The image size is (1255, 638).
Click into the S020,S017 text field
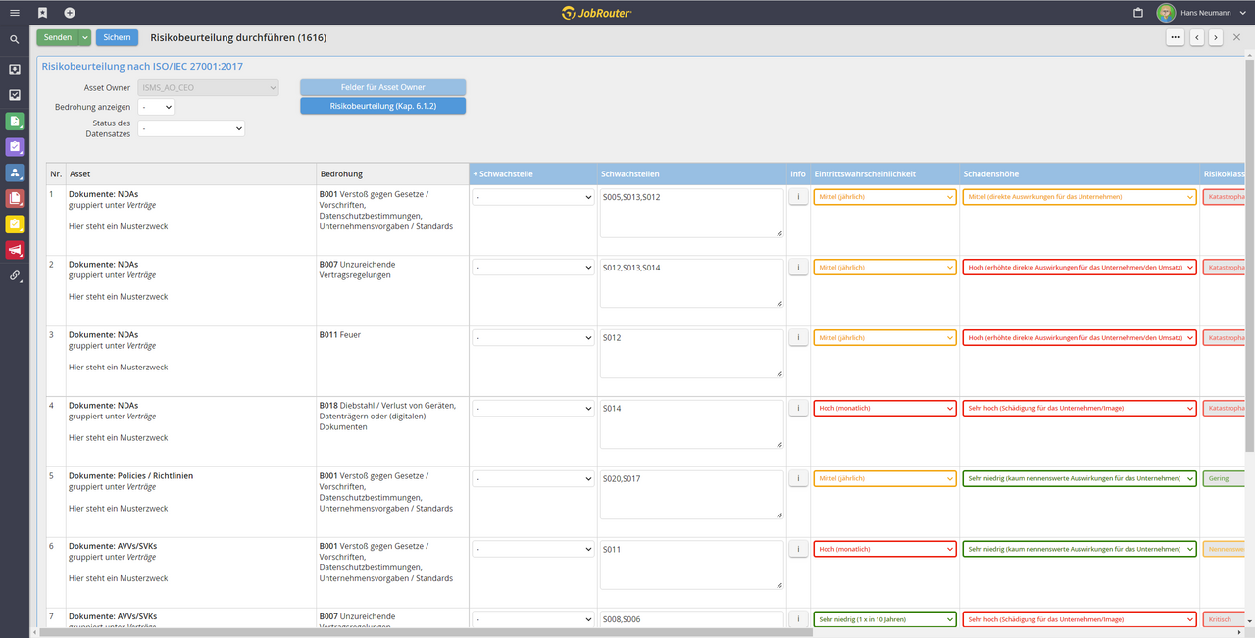[692, 495]
